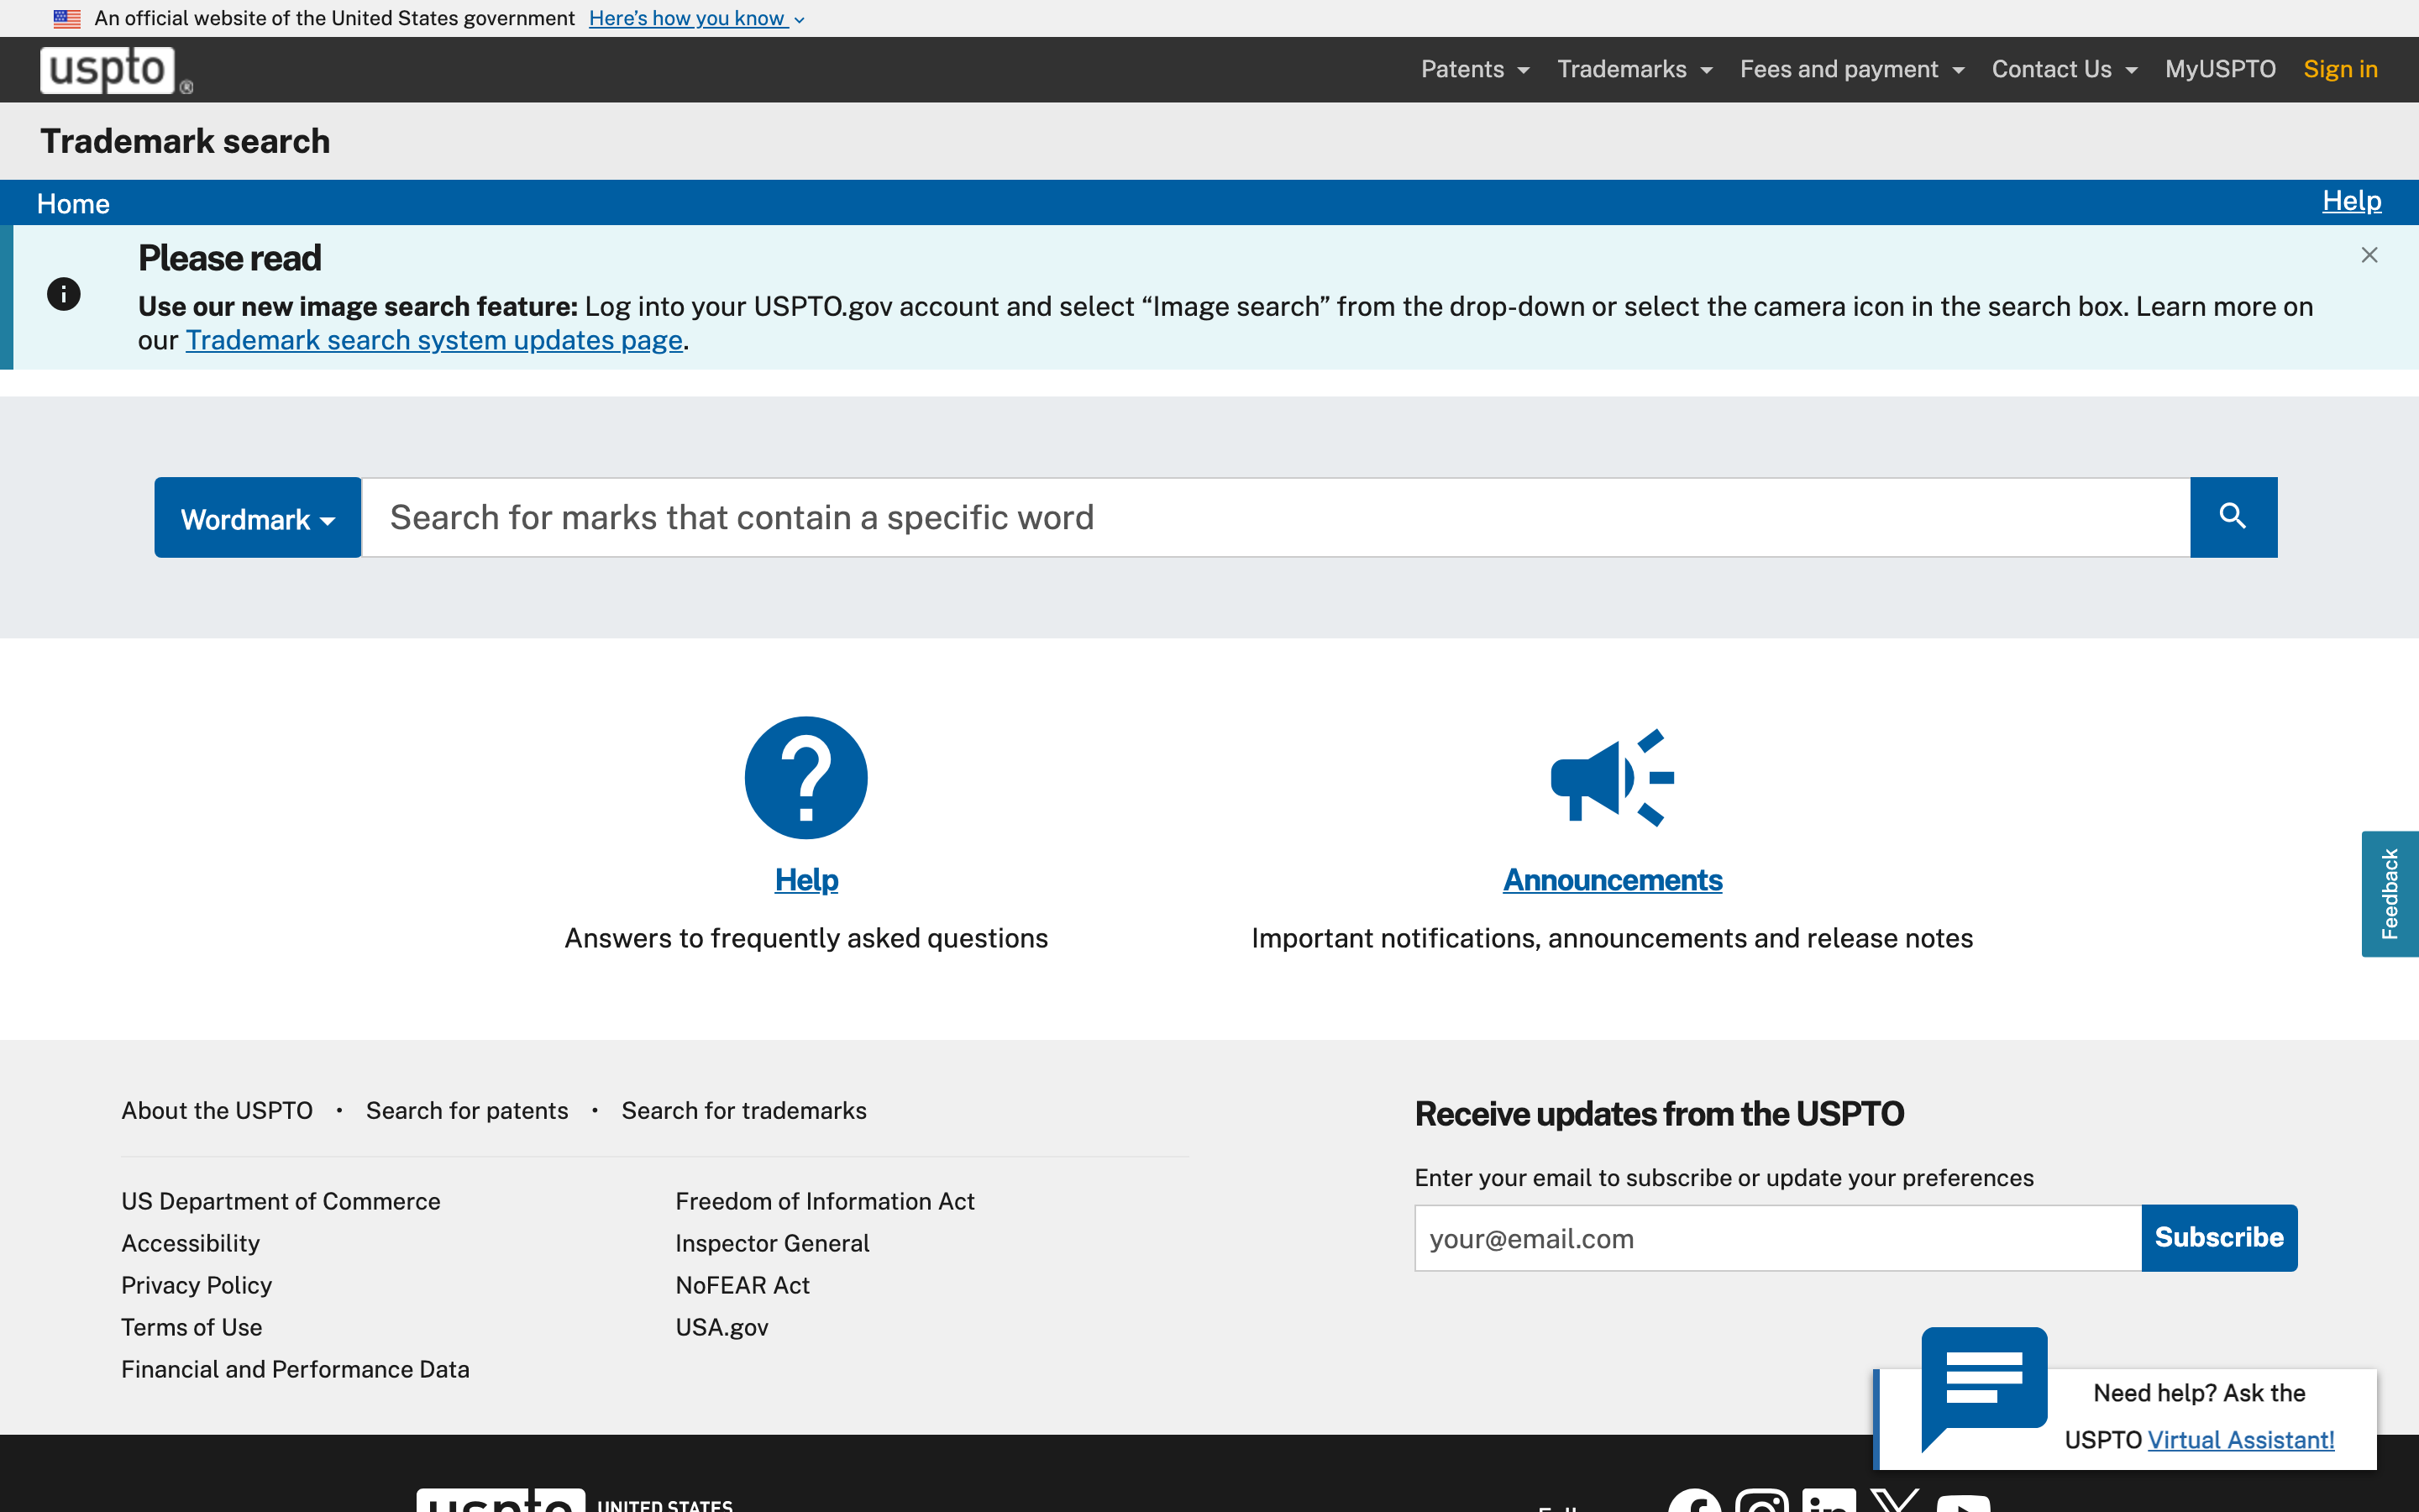Open the Instagram social icon
Viewport: 2419px width, 1512px height.
[1762, 1501]
